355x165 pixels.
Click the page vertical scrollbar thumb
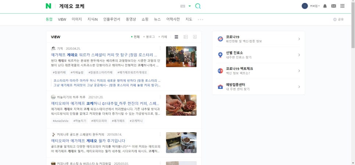[x=353, y=25]
